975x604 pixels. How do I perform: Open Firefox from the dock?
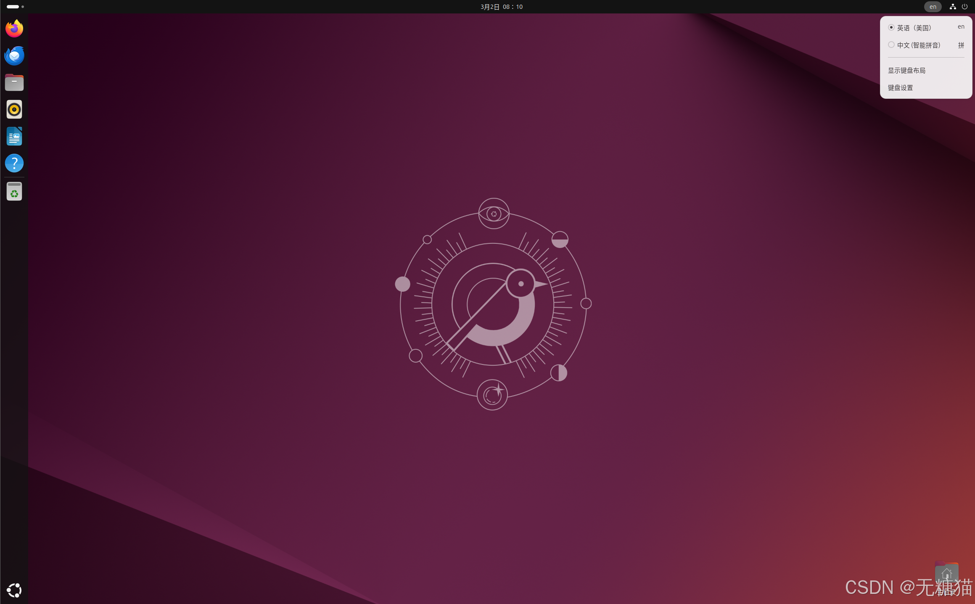14,29
